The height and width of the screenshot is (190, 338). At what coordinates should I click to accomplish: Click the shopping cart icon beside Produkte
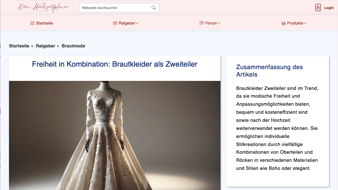(x=283, y=23)
